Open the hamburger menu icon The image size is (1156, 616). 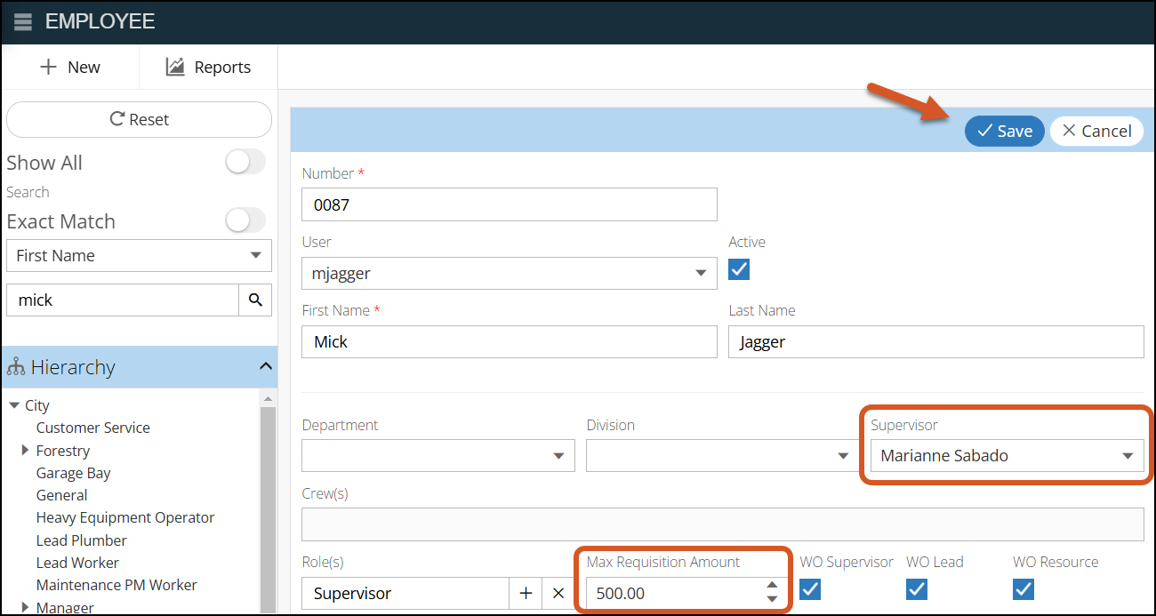point(23,22)
